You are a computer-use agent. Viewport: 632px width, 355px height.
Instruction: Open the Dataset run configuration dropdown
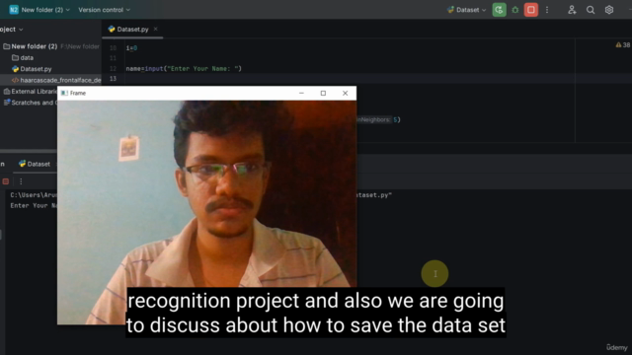pyautogui.click(x=466, y=10)
